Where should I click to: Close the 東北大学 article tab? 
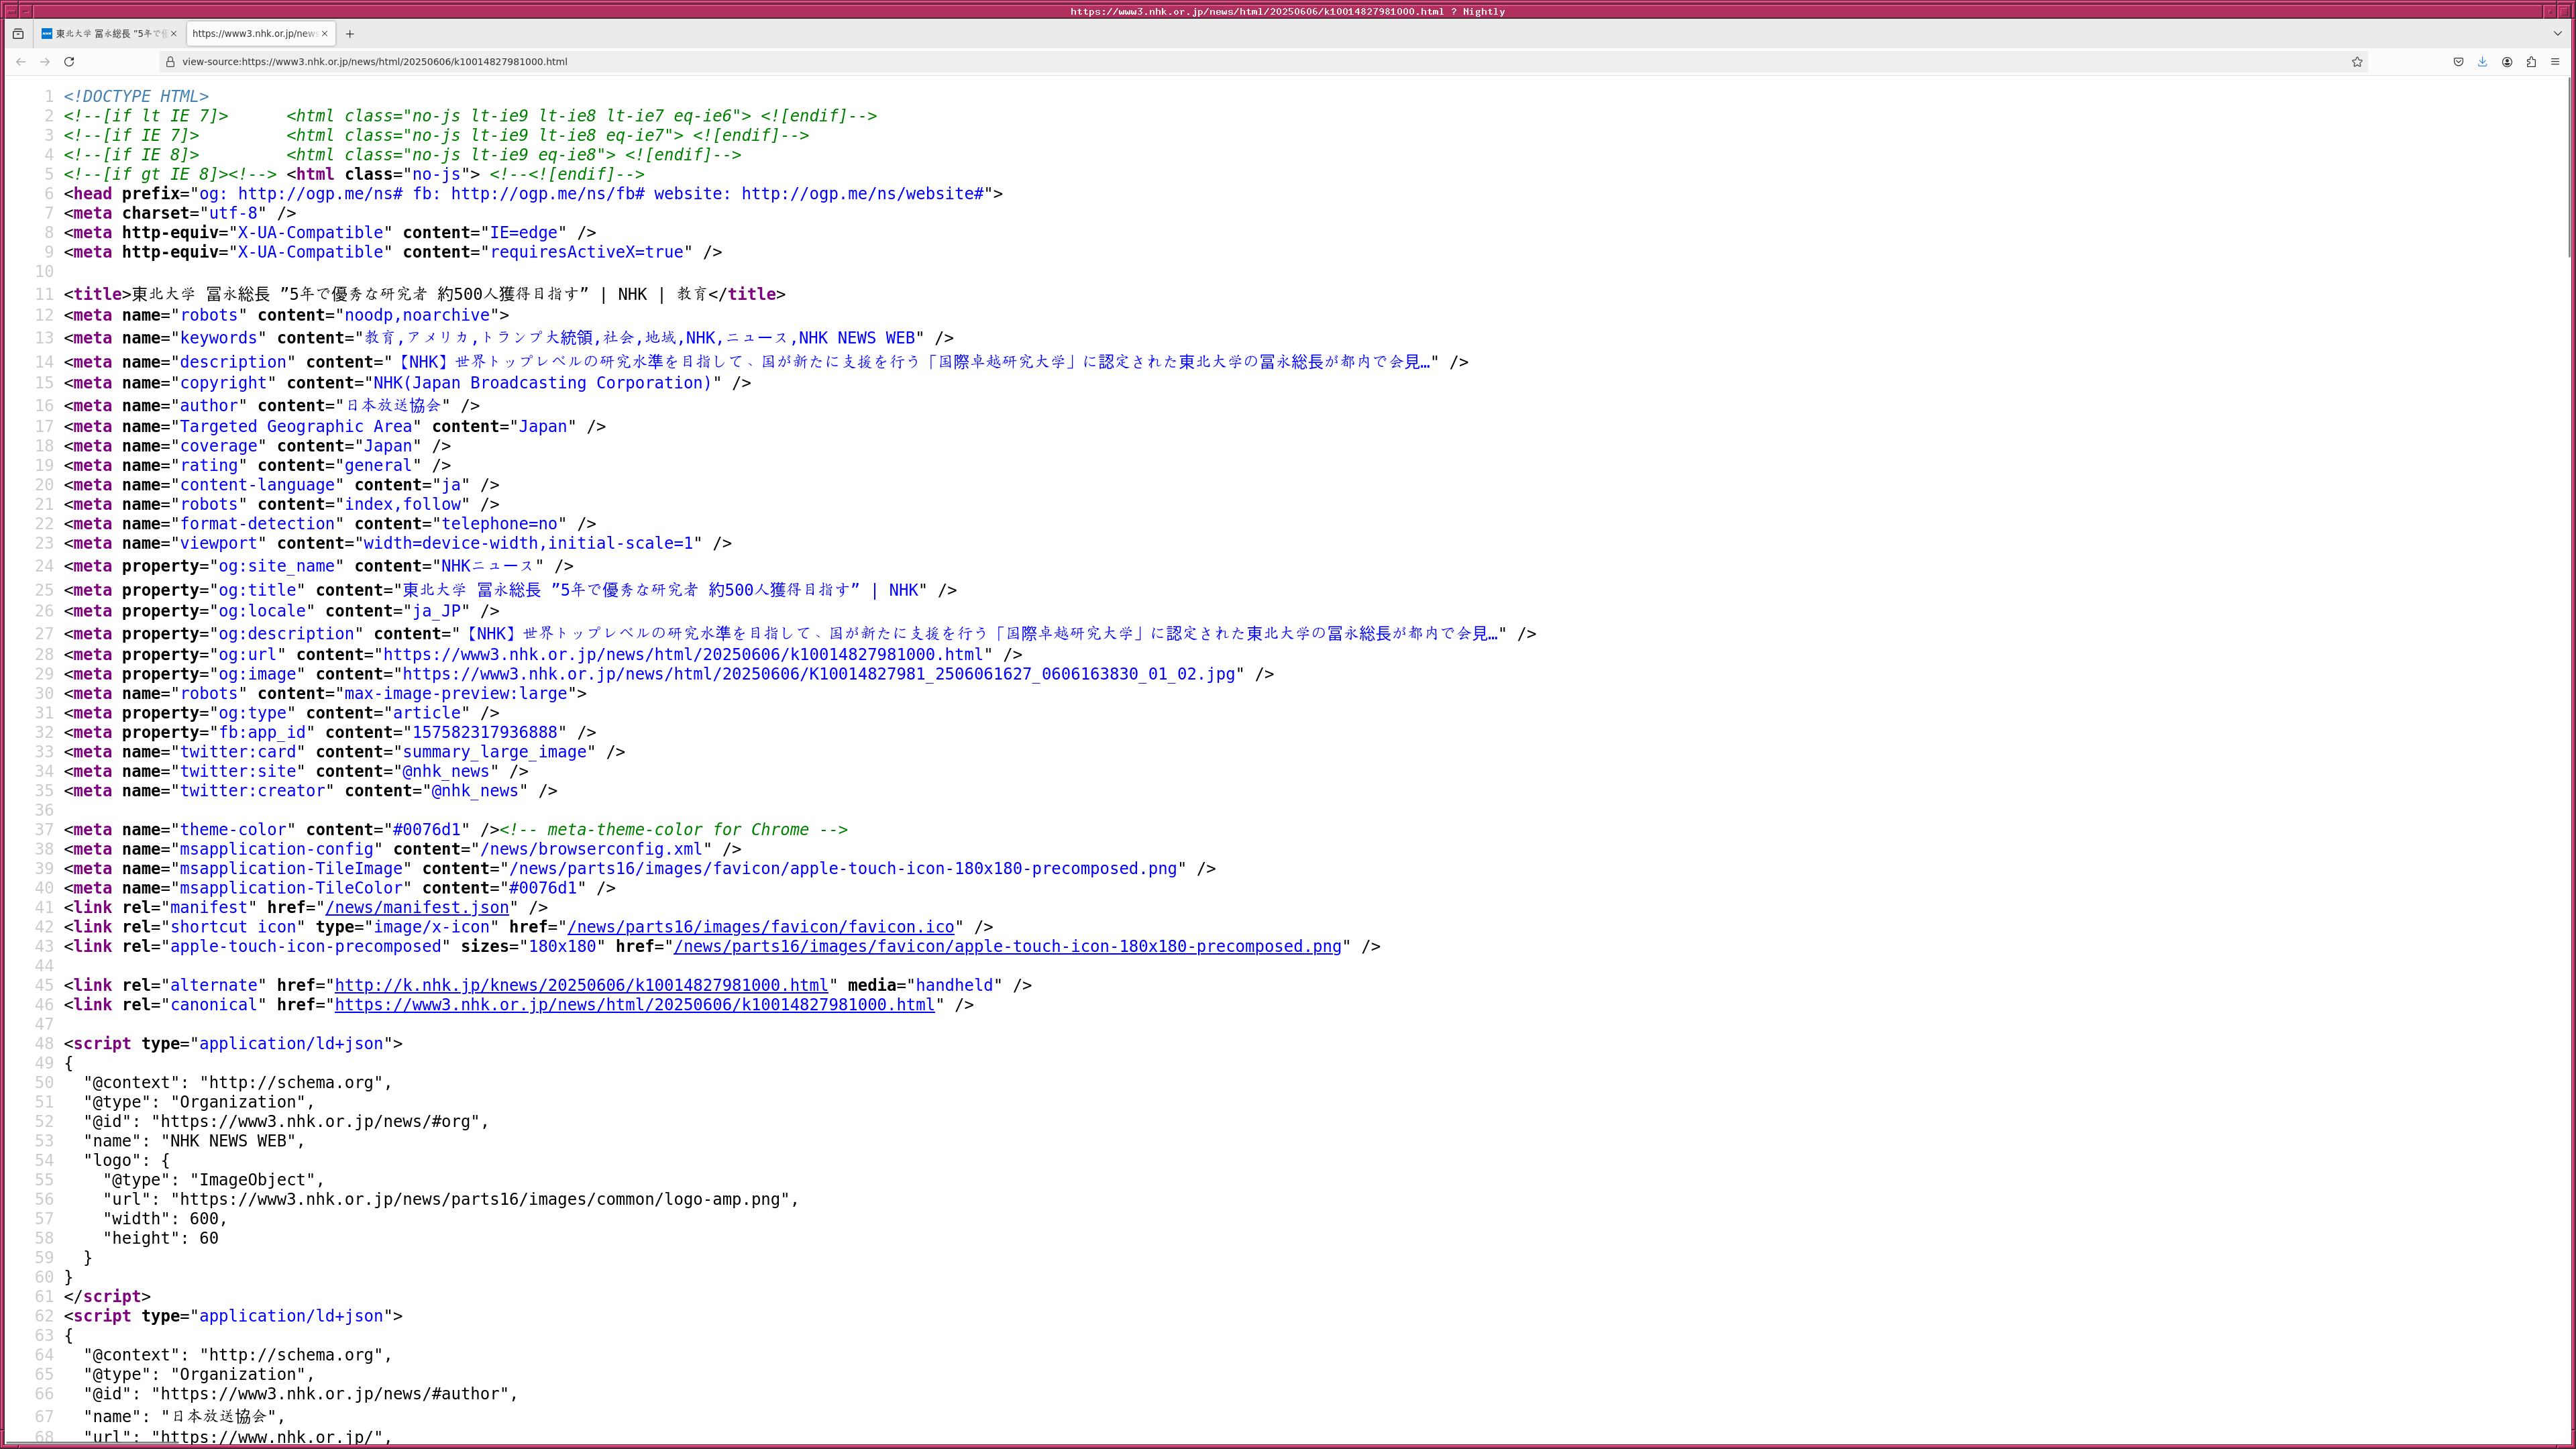point(173,34)
